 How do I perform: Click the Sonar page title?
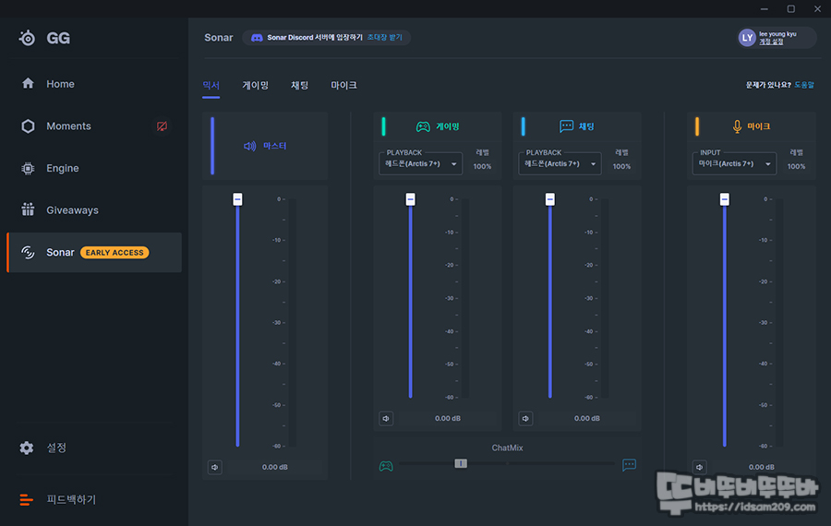pyautogui.click(x=218, y=38)
